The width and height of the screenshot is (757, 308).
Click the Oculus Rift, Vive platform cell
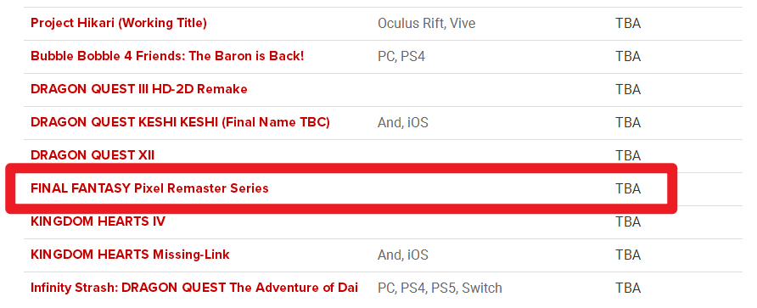(x=426, y=23)
